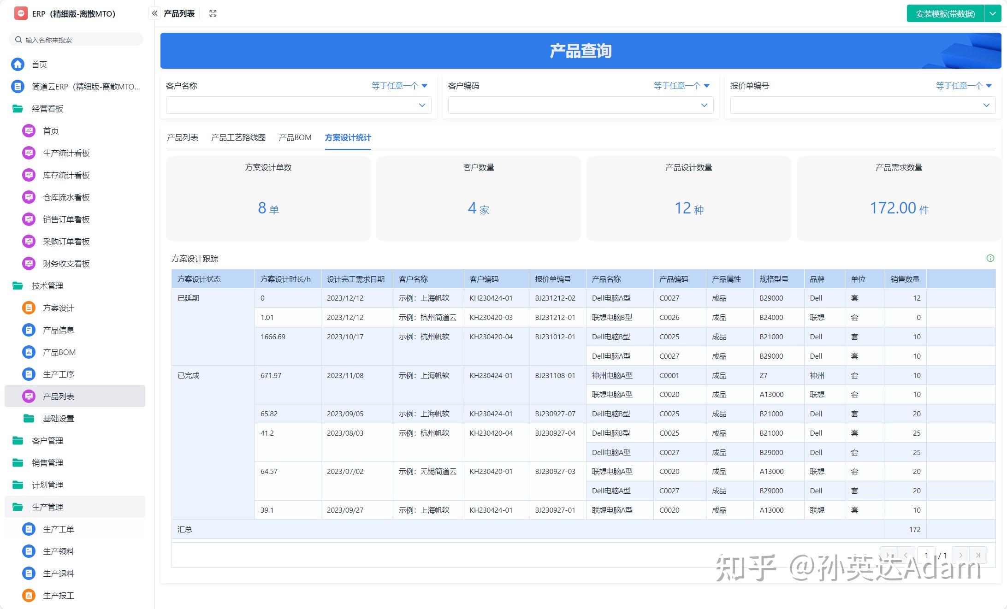Go to next page in pagination
Viewport: 1007px width, 609px height.
click(x=960, y=556)
